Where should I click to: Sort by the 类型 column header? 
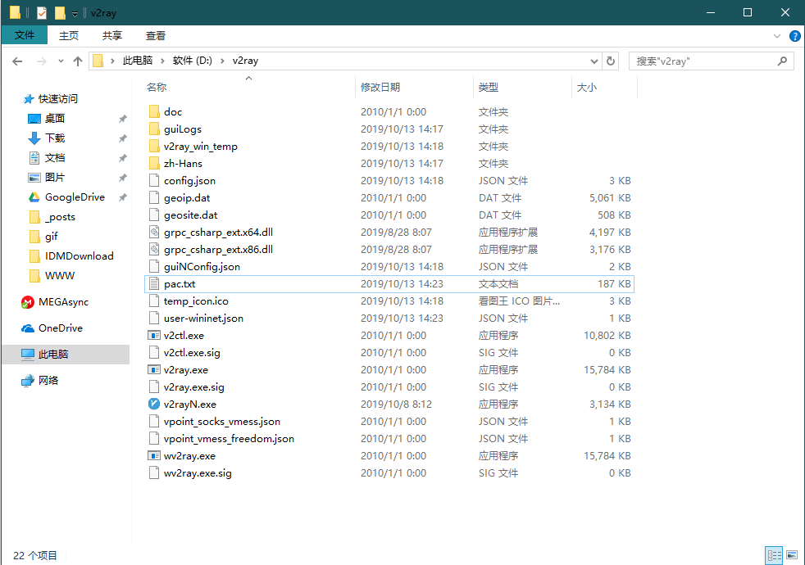pyautogui.click(x=522, y=87)
